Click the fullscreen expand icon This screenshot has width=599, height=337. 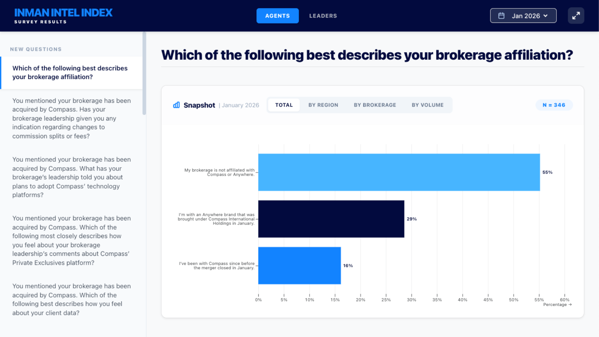point(576,16)
